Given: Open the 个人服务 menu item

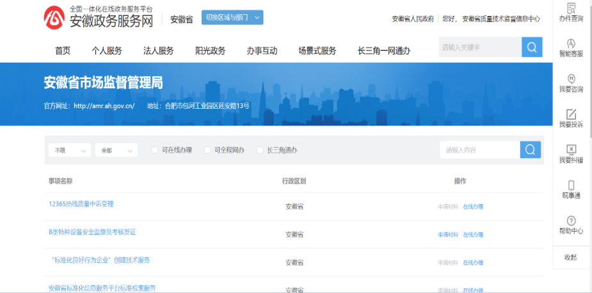Looking at the screenshot, I should point(107,51).
